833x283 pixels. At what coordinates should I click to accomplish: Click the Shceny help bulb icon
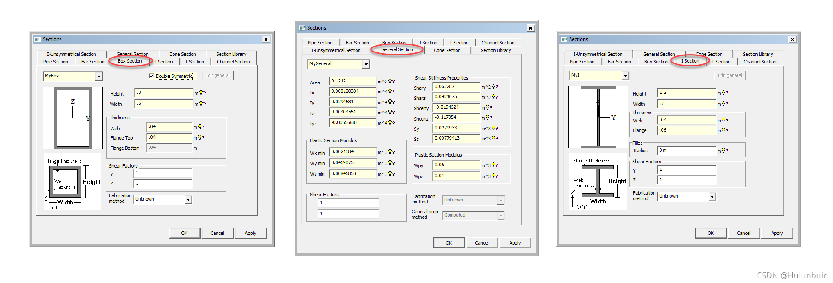[489, 107]
